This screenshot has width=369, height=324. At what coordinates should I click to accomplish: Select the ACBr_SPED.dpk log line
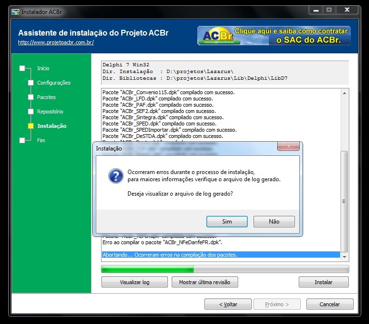[x=159, y=124]
